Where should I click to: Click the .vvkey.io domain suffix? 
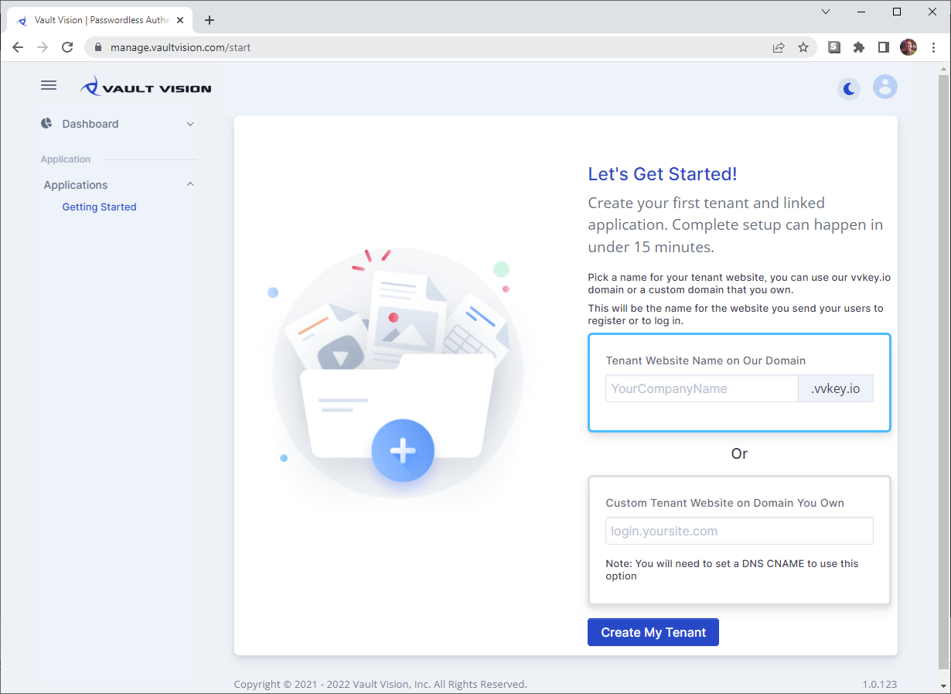pyautogui.click(x=836, y=388)
